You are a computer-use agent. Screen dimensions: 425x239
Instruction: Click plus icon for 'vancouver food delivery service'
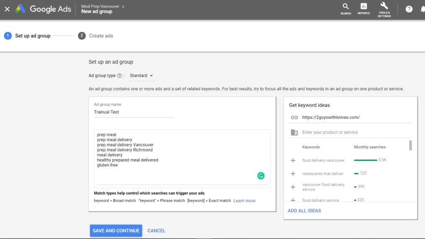293,187
